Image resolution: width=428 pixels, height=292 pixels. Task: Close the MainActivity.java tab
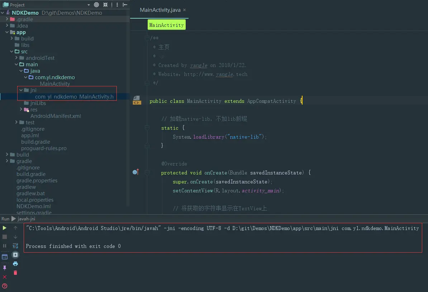(185, 10)
